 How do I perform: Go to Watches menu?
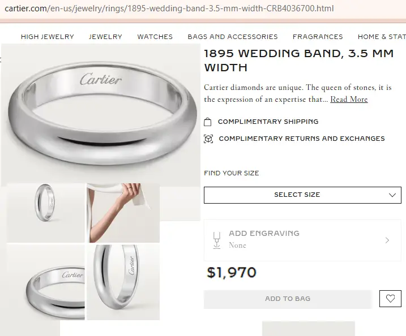point(155,37)
